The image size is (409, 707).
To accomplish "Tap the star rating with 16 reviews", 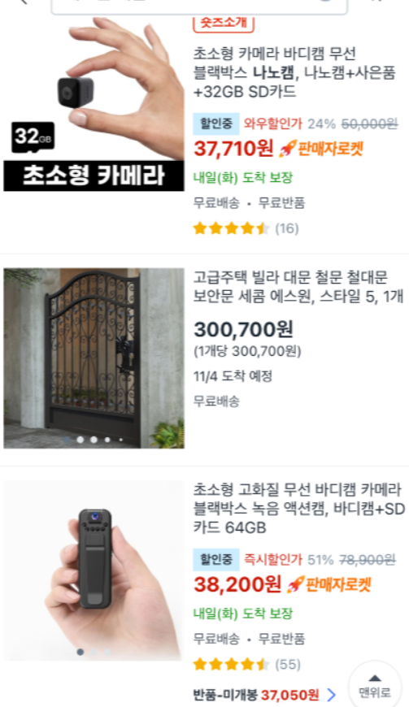I will click(x=246, y=228).
